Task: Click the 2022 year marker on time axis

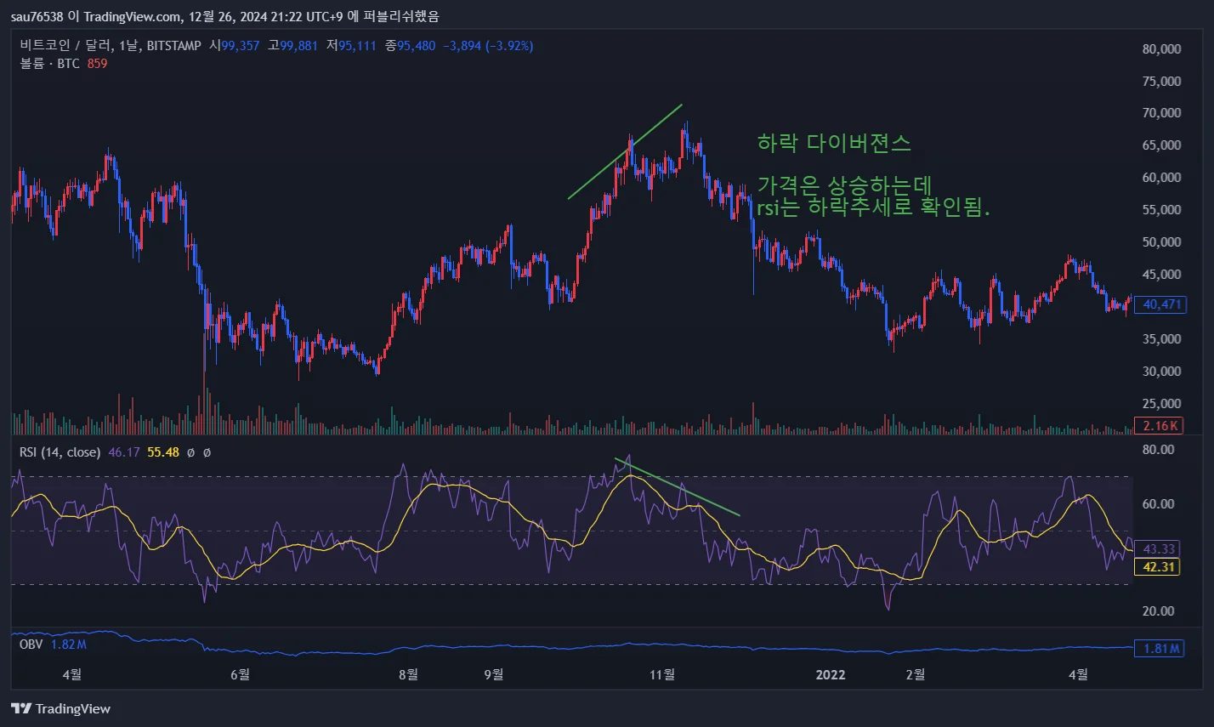Action: [831, 674]
